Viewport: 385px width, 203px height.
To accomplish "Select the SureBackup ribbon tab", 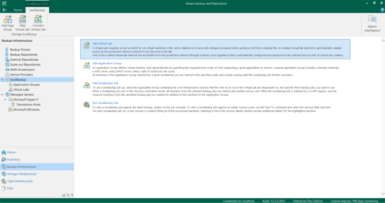I will 37,10.
